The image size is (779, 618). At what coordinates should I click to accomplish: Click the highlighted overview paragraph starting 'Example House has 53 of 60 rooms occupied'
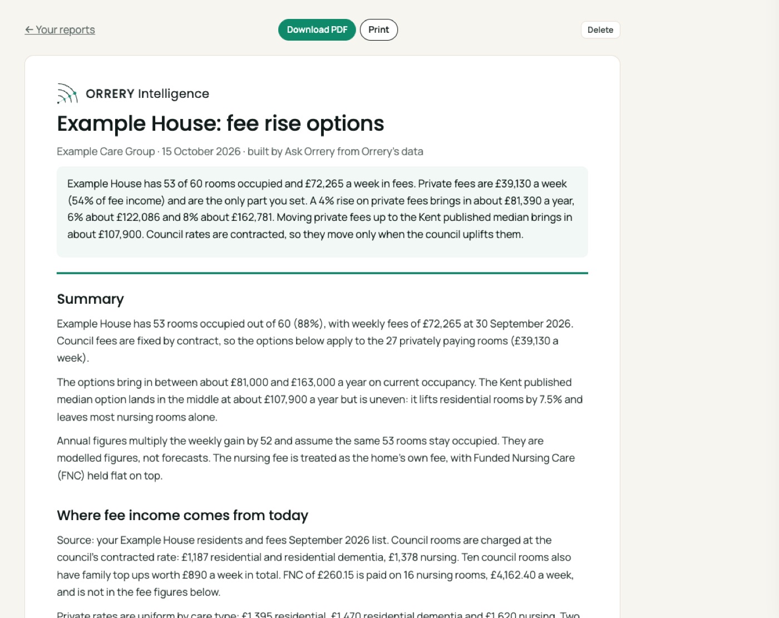(x=322, y=209)
